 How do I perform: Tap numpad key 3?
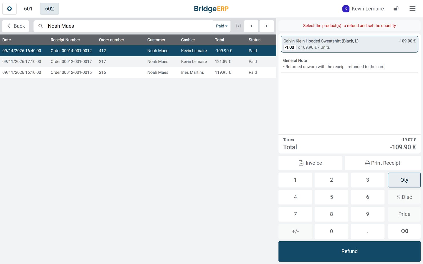[367, 180]
